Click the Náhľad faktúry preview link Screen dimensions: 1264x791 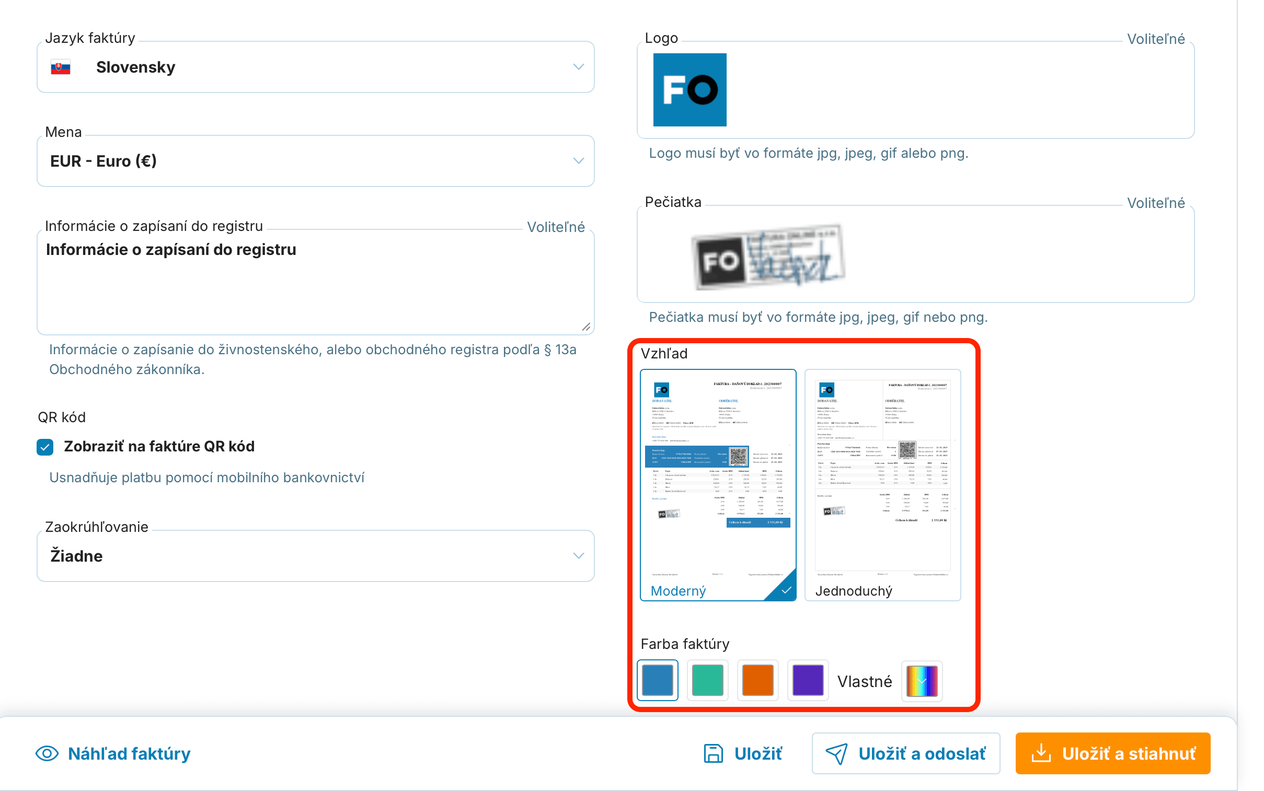pyautogui.click(x=113, y=753)
